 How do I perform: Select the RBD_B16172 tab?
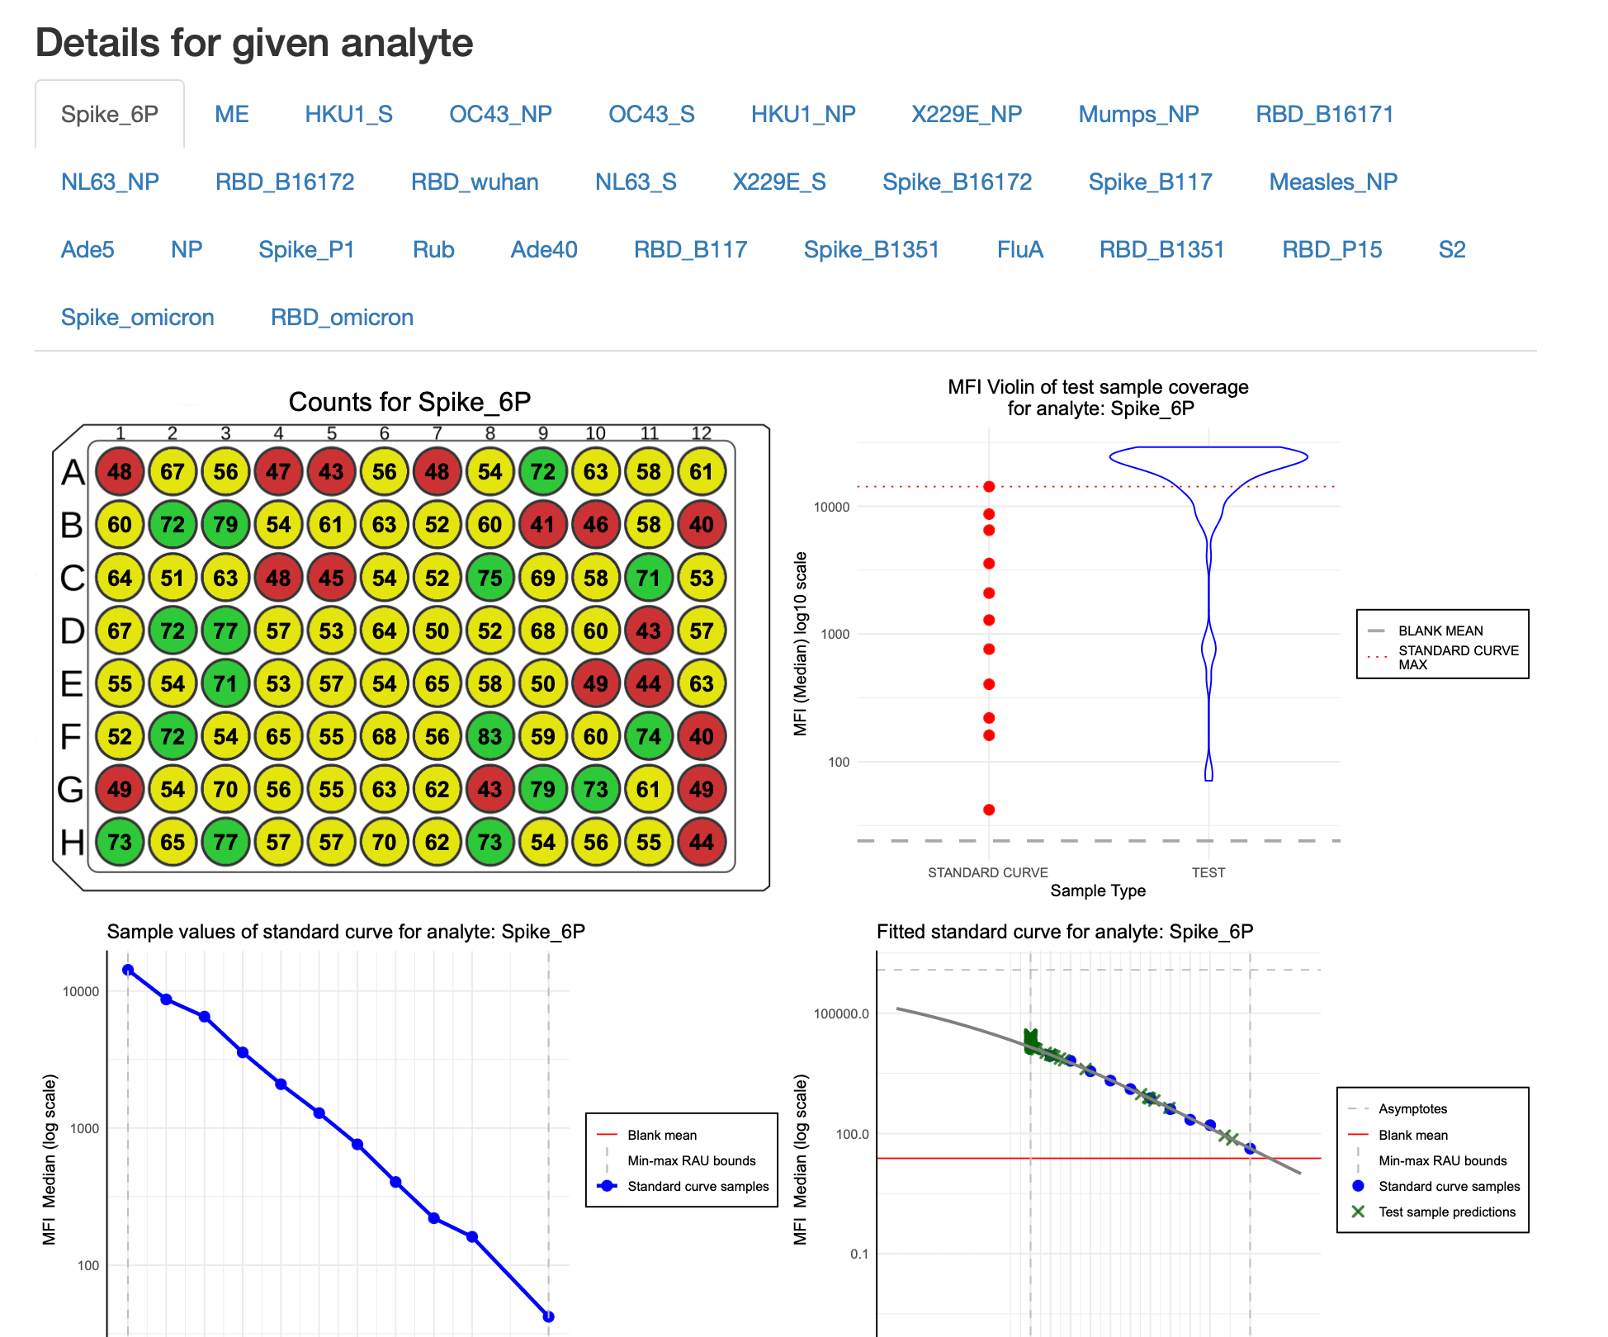[285, 182]
